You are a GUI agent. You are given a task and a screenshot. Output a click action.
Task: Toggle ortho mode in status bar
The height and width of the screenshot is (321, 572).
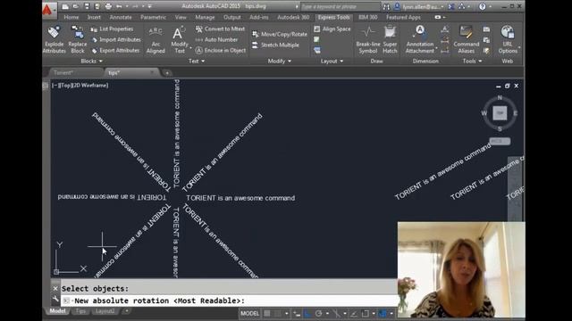point(307,313)
